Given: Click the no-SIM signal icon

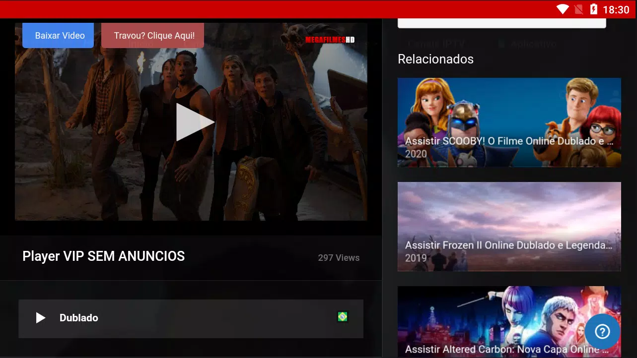Looking at the screenshot, I should [x=578, y=9].
